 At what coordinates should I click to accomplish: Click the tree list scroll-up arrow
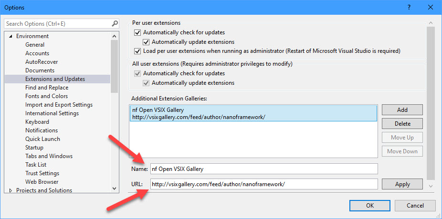click(x=114, y=36)
